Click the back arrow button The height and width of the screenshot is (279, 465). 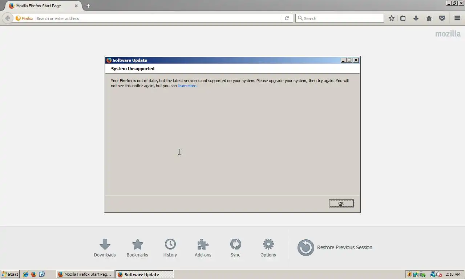7,18
